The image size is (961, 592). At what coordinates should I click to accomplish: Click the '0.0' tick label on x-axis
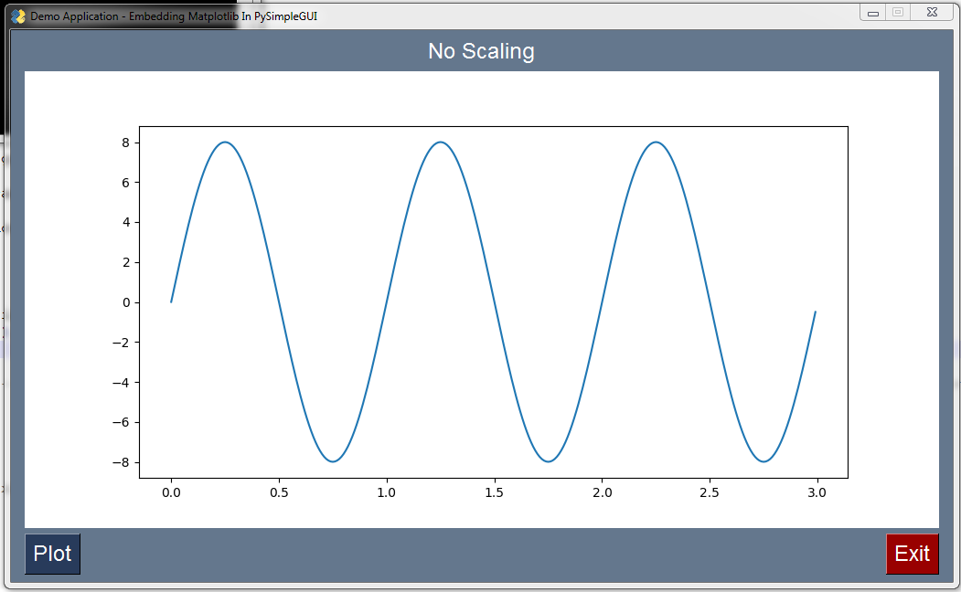(172, 492)
